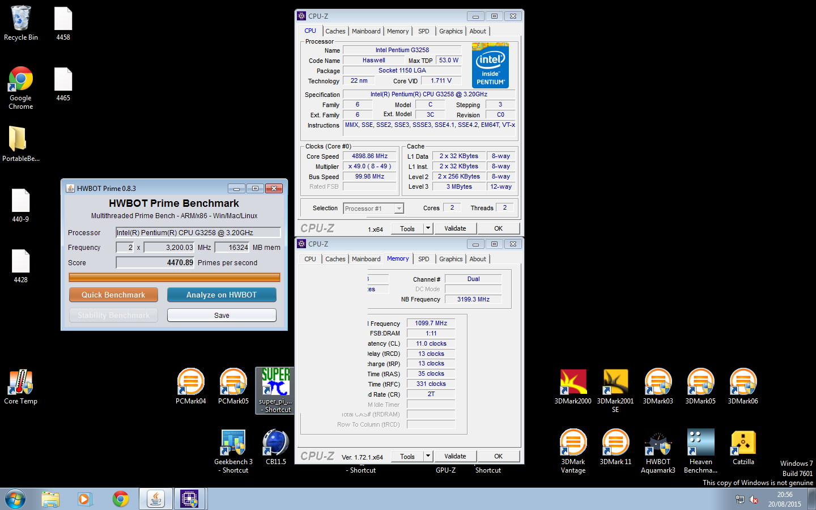Open About tab in top CPU-Z window
This screenshot has height=510, width=816.
[478, 31]
